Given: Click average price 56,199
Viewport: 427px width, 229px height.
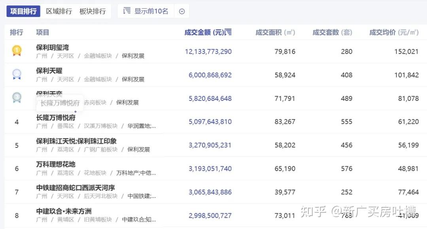Looking at the screenshot, I should pyautogui.click(x=408, y=145).
